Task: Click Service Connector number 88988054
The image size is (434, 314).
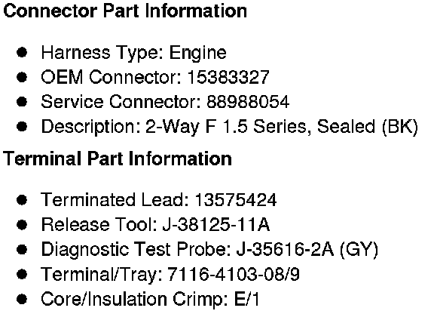Action: tap(248, 102)
